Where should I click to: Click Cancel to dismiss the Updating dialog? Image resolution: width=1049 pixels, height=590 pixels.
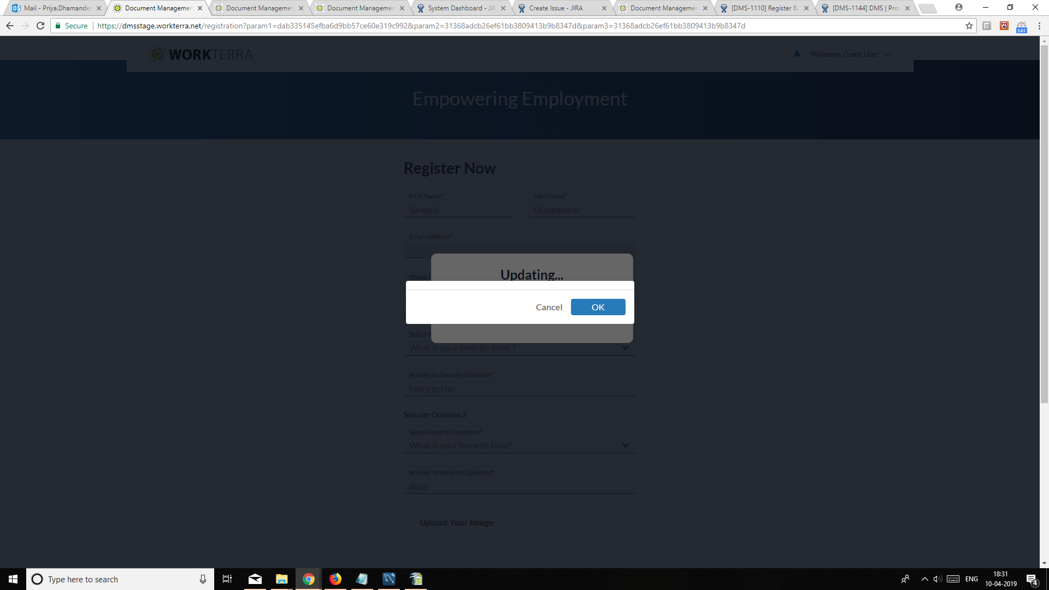549,307
